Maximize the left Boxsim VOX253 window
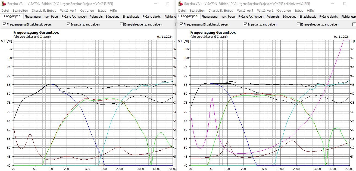Image resolution: width=356 pixels, height=171 pixels. coord(168,4)
